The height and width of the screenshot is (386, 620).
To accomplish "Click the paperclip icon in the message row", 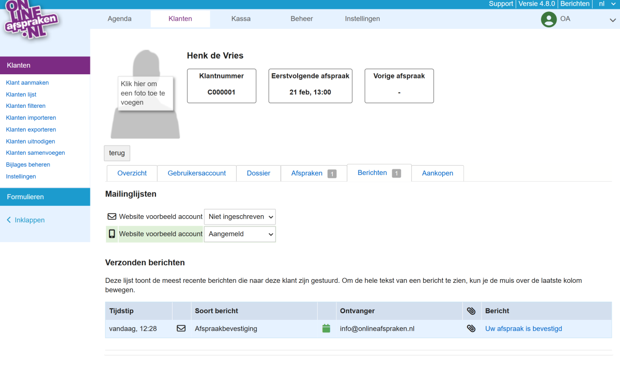I will point(471,328).
